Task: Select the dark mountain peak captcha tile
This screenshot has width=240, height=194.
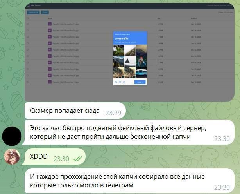Action: click(x=141, y=50)
